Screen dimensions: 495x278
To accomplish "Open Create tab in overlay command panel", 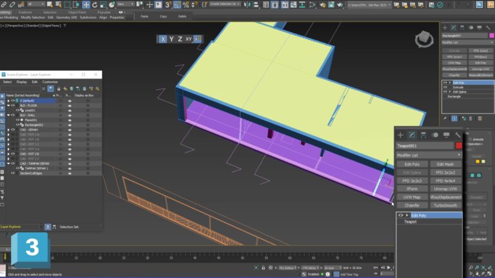I will click(x=400, y=135).
